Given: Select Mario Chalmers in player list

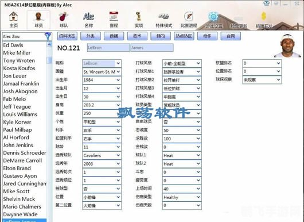Looking at the screenshot, I should (22, 206).
